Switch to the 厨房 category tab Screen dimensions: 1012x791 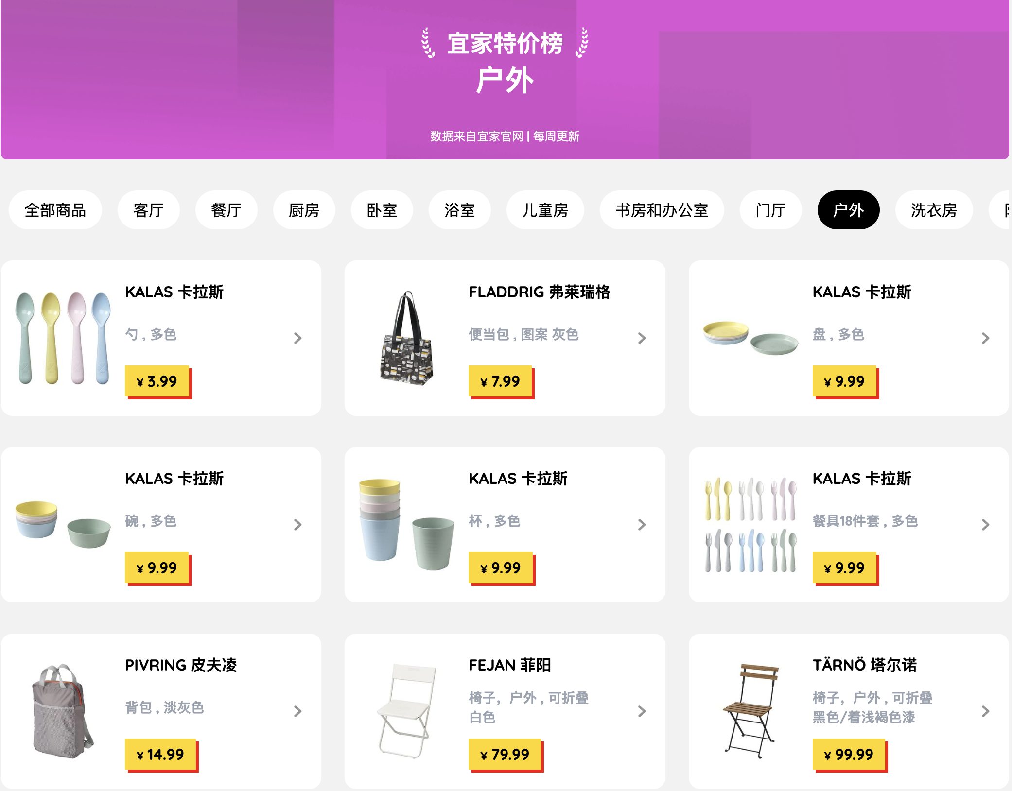point(304,210)
